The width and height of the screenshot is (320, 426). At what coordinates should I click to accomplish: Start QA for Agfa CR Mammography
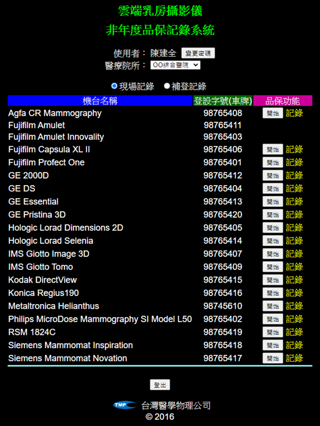[x=273, y=113]
